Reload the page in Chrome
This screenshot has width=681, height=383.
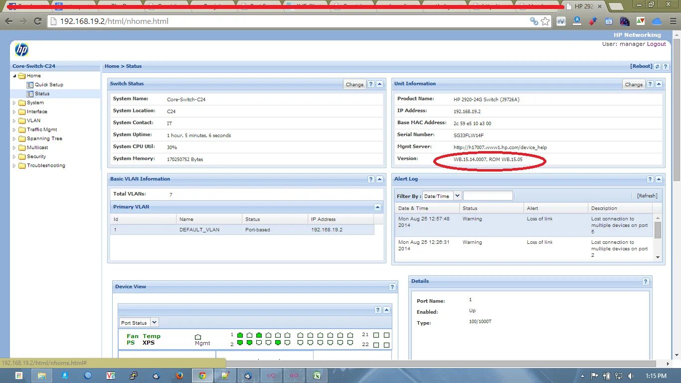tap(37, 21)
